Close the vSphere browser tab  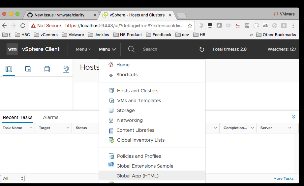point(170,15)
